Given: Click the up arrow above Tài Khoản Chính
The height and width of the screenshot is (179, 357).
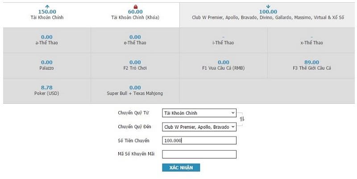Looking at the screenshot, I should pos(47,7).
